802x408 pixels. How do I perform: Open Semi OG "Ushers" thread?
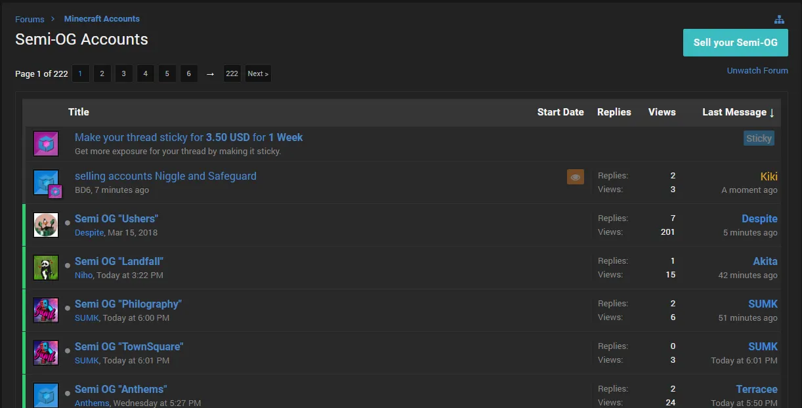(x=116, y=218)
